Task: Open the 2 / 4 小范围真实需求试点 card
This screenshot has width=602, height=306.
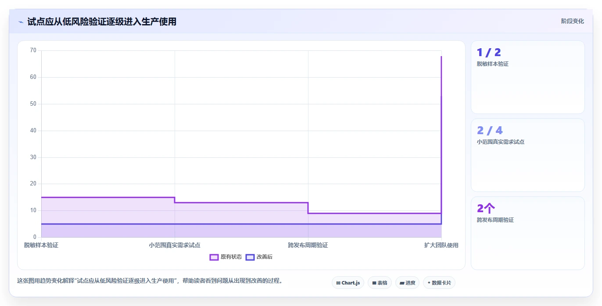Action: click(x=527, y=155)
